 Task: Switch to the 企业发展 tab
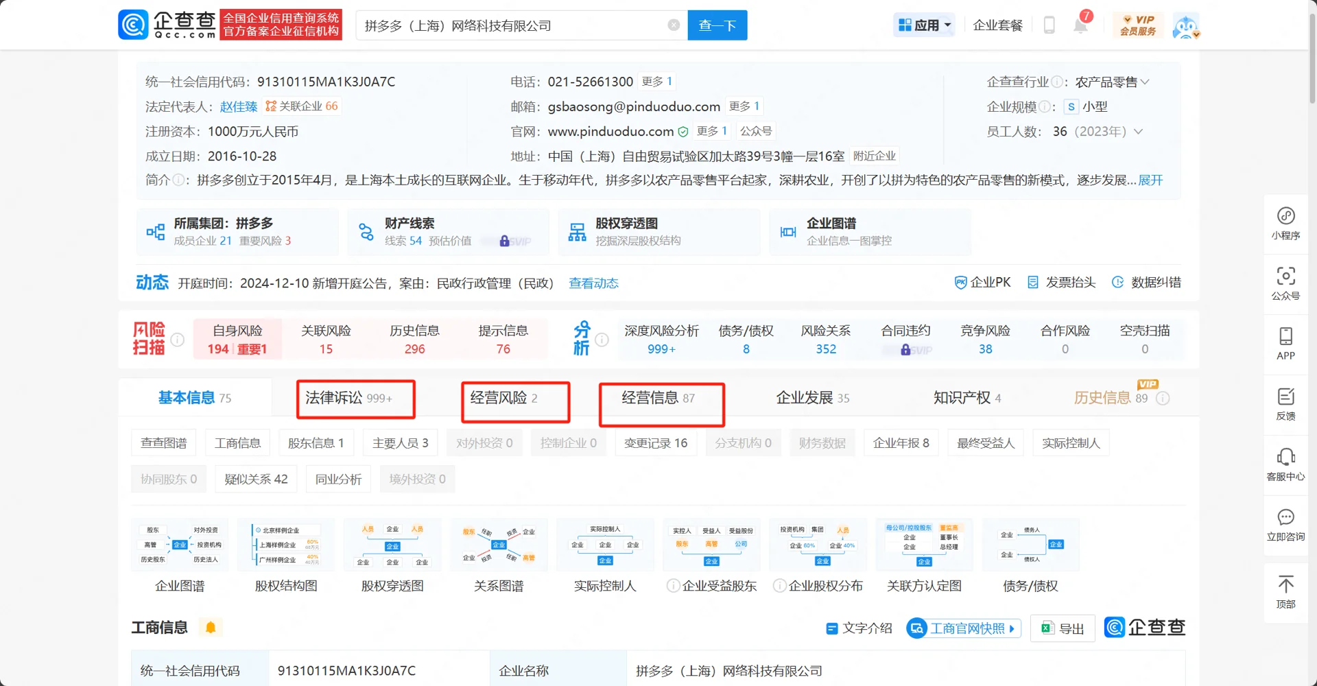pos(813,398)
